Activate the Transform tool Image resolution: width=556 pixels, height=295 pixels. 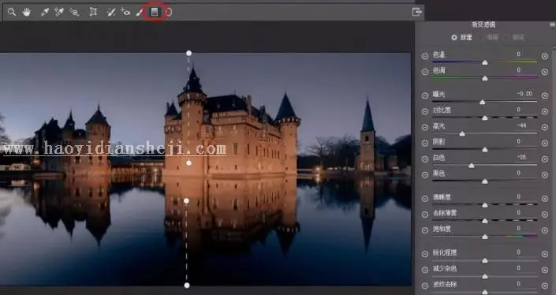click(x=93, y=12)
